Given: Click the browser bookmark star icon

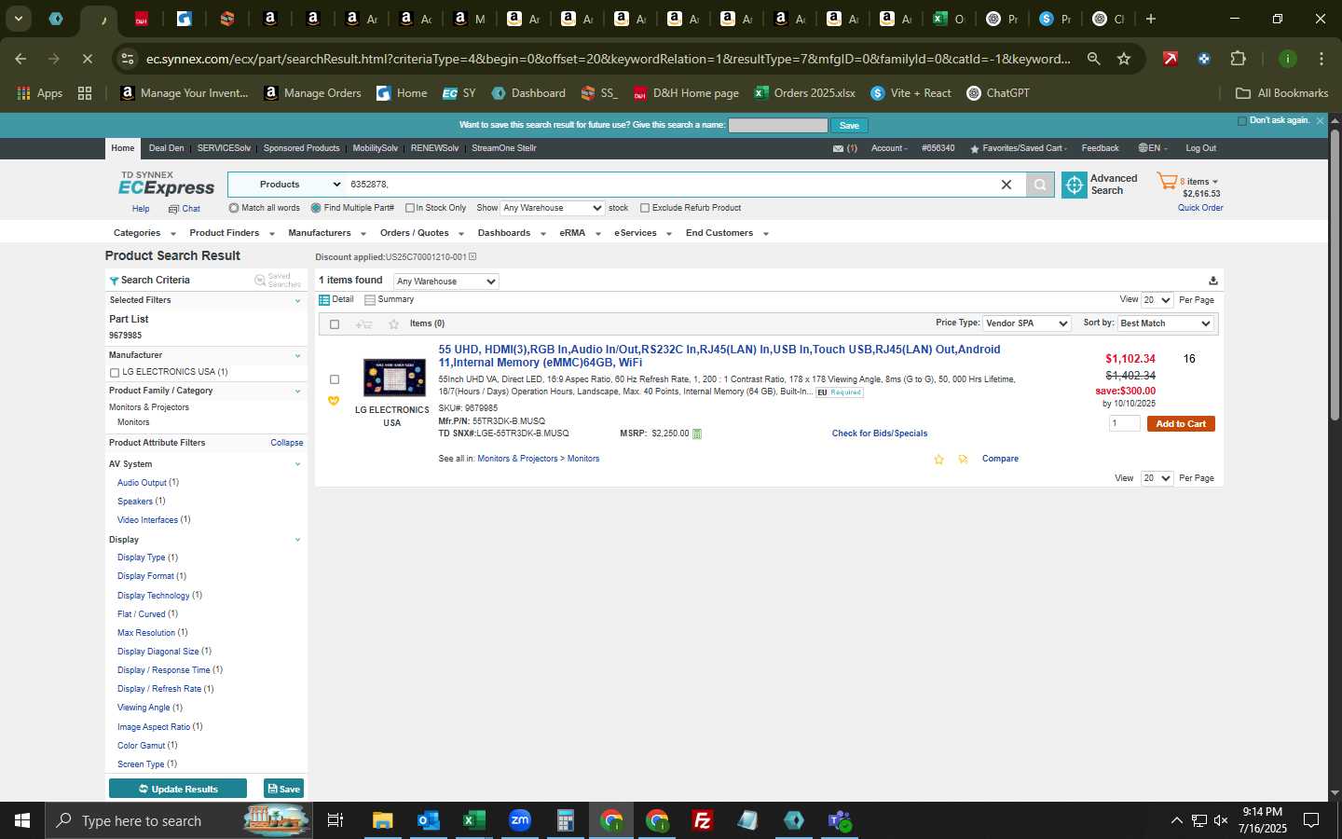Looking at the screenshot, I should point(1124,59).
